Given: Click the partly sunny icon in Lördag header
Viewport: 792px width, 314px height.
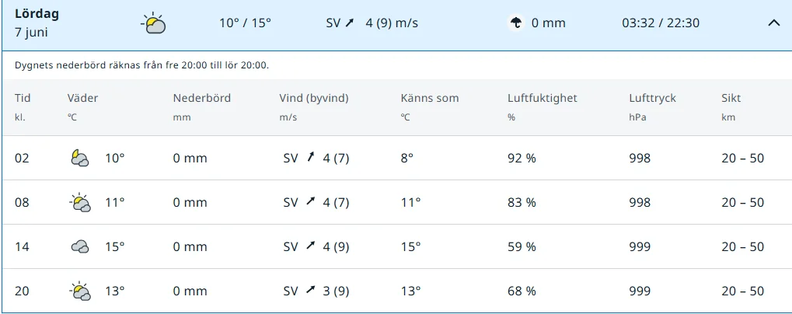Looking at the screenshot, I should click(x=154, y=23).
